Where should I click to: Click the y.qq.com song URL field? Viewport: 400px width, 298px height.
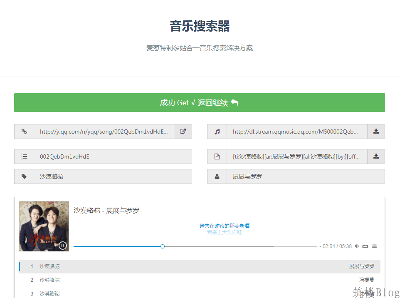point(104,132)
